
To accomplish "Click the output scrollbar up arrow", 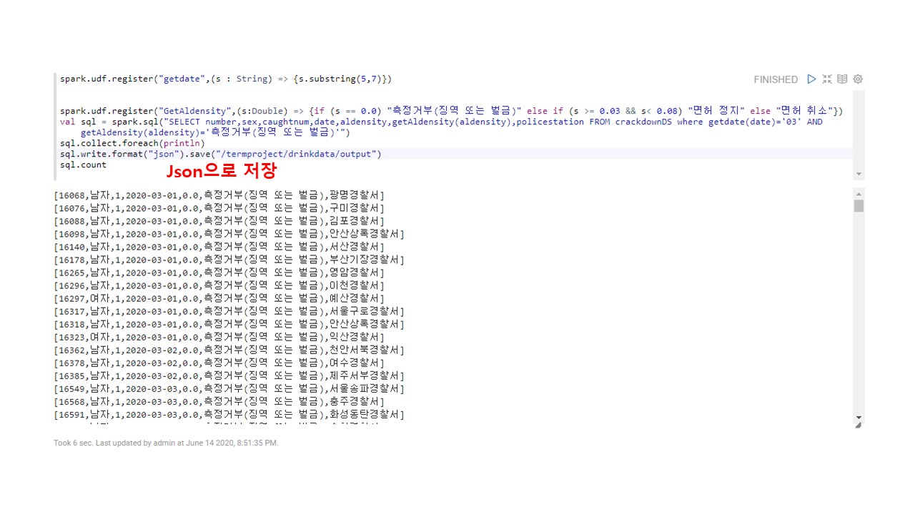I will [859, 193].
